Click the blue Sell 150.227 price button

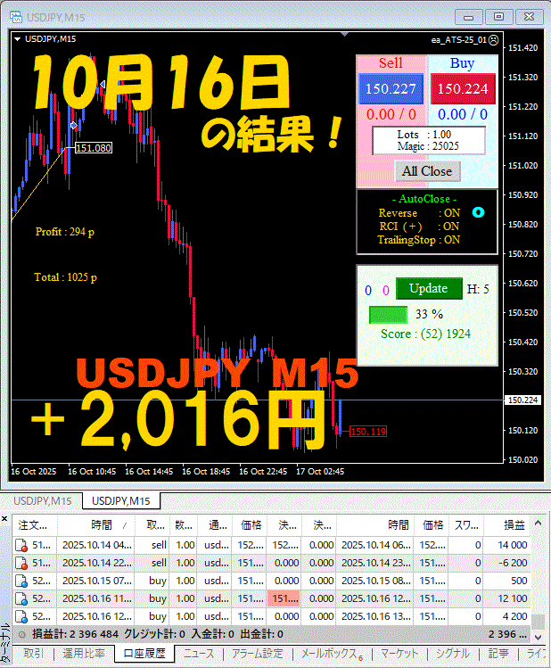point(391,88)
